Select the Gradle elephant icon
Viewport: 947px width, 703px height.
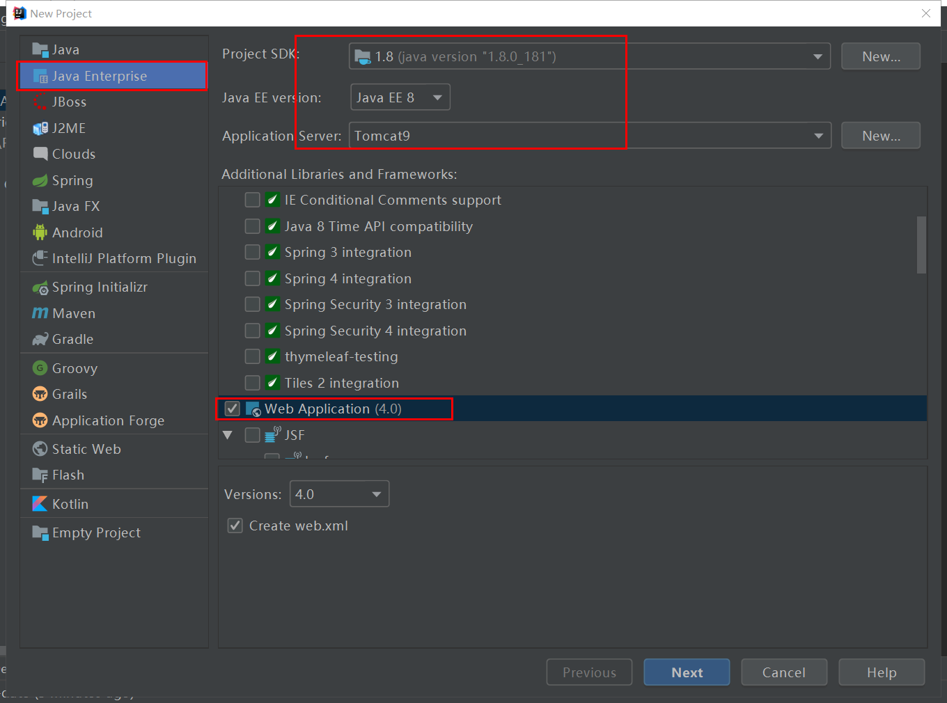pos(40,339)
